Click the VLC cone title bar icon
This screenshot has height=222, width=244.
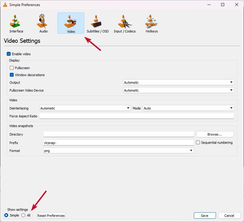tap(5, 5)
